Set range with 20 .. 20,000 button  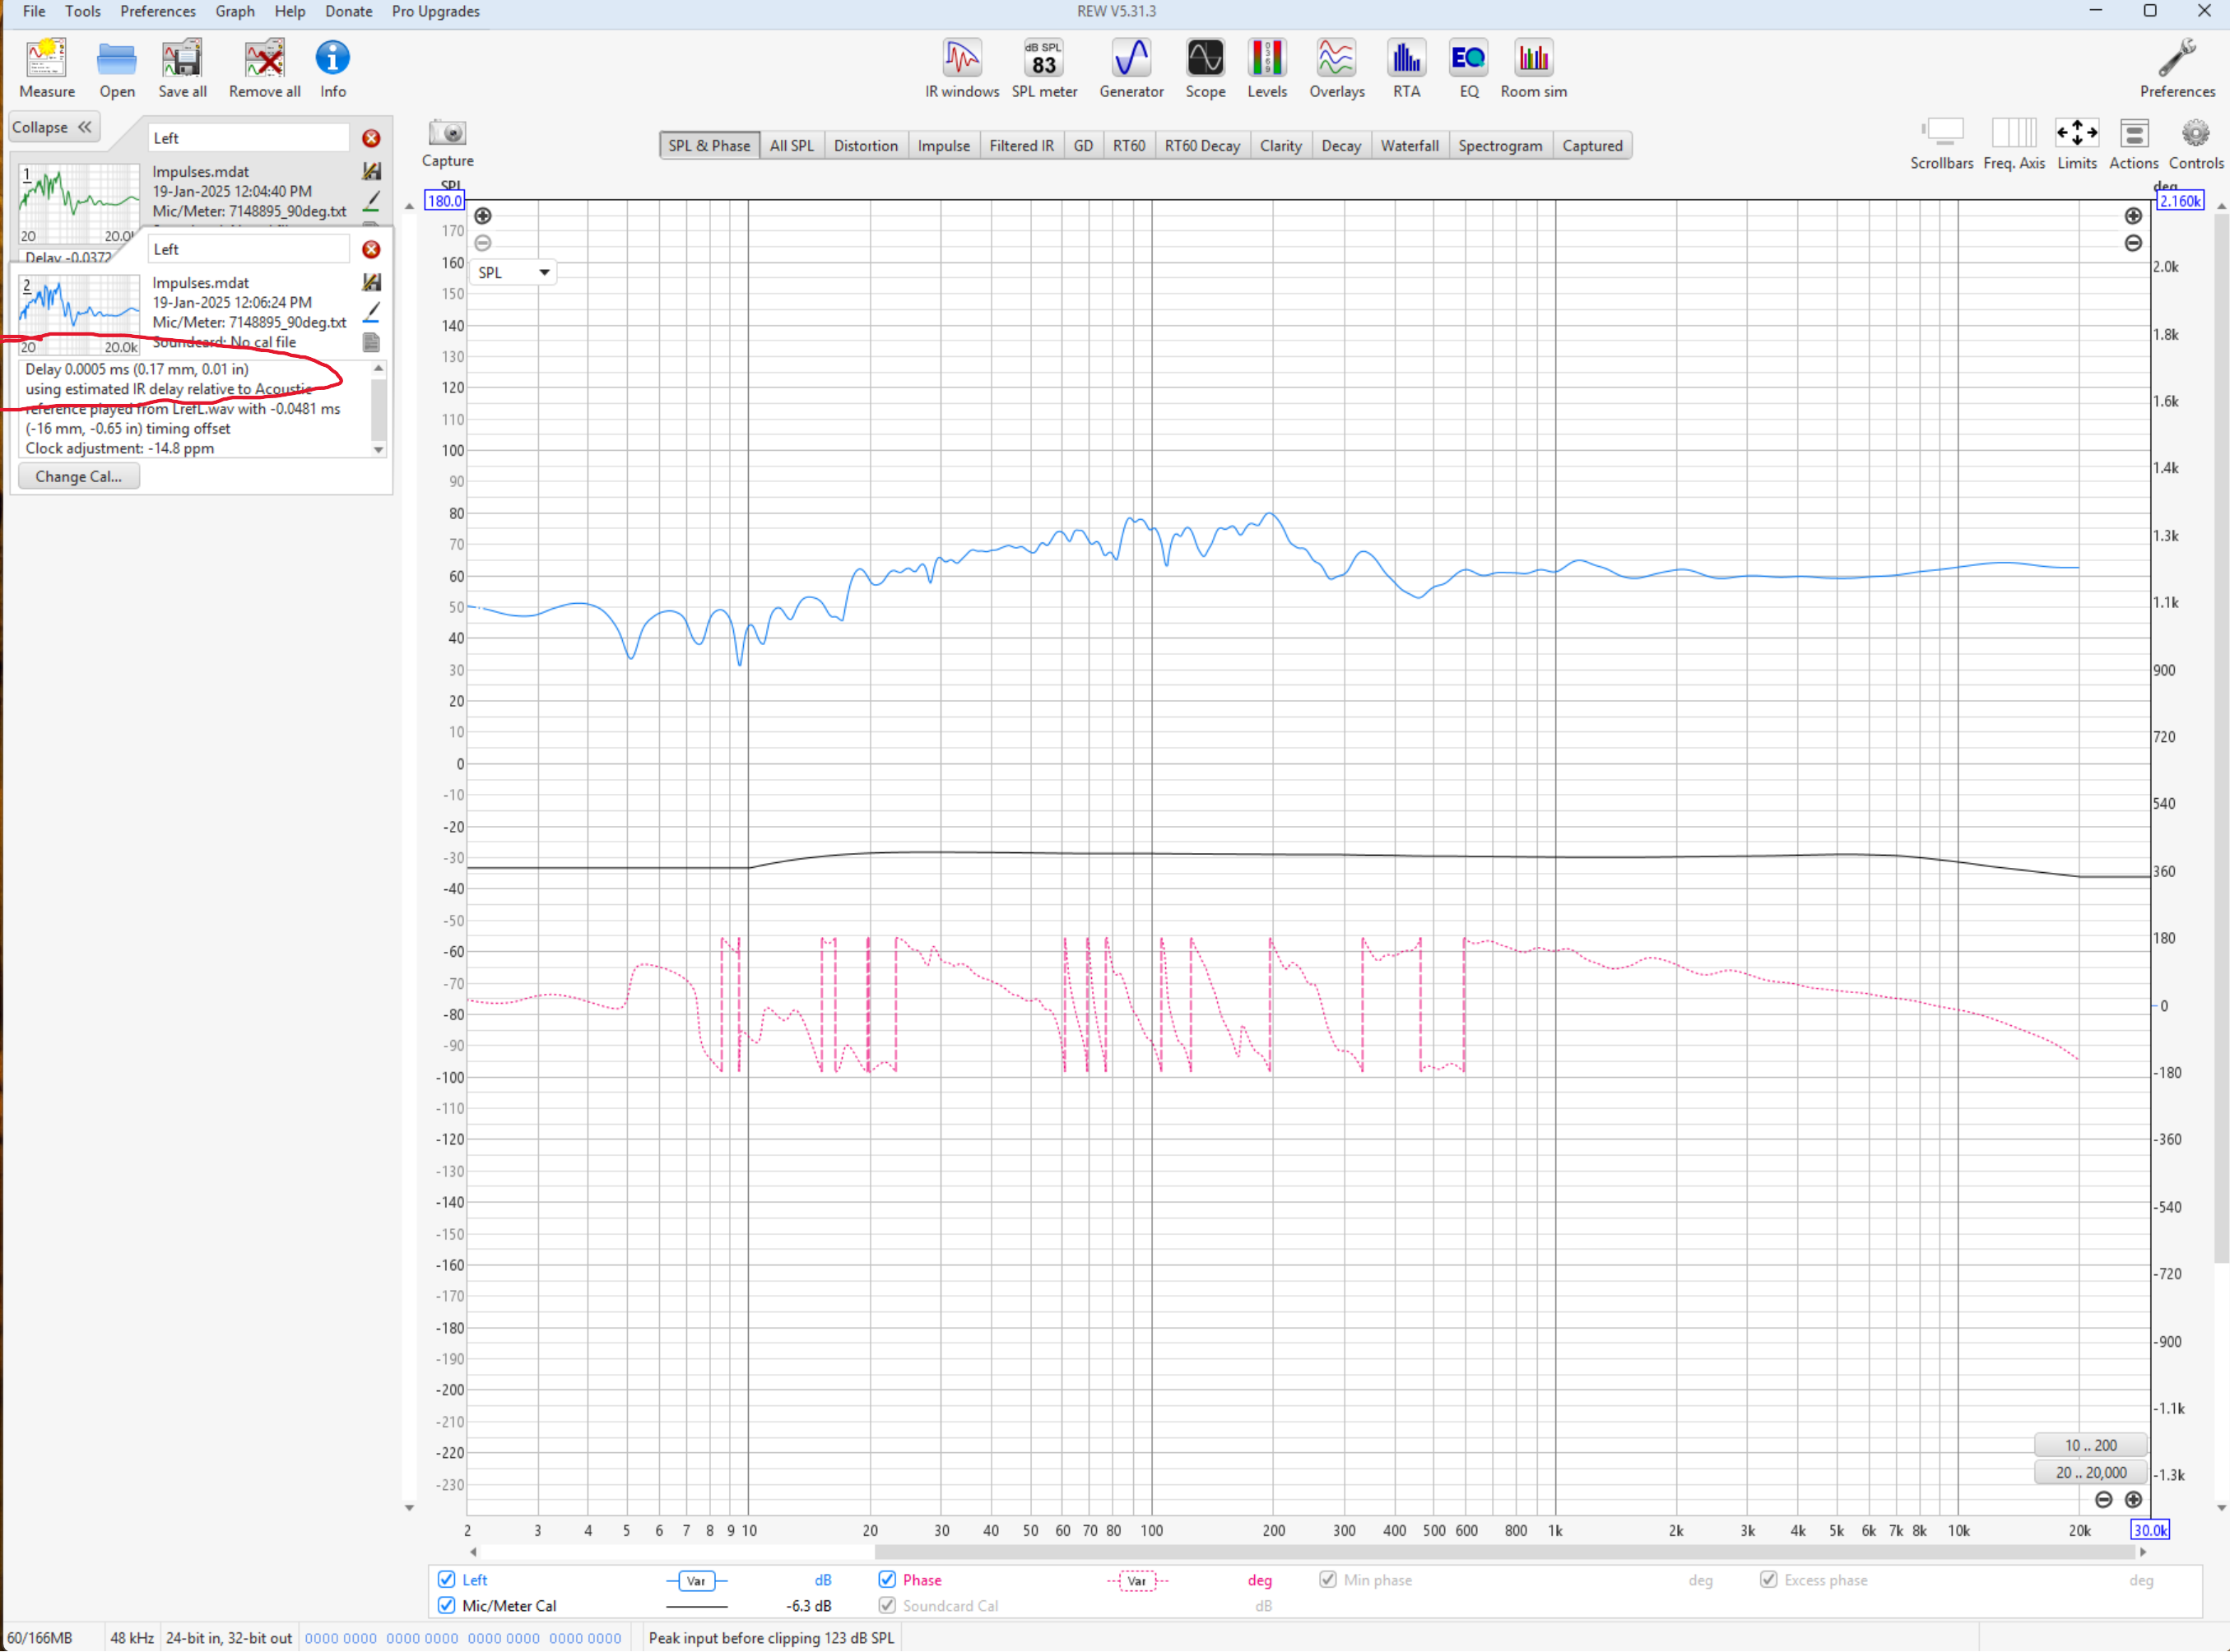click(2090, 1471)
